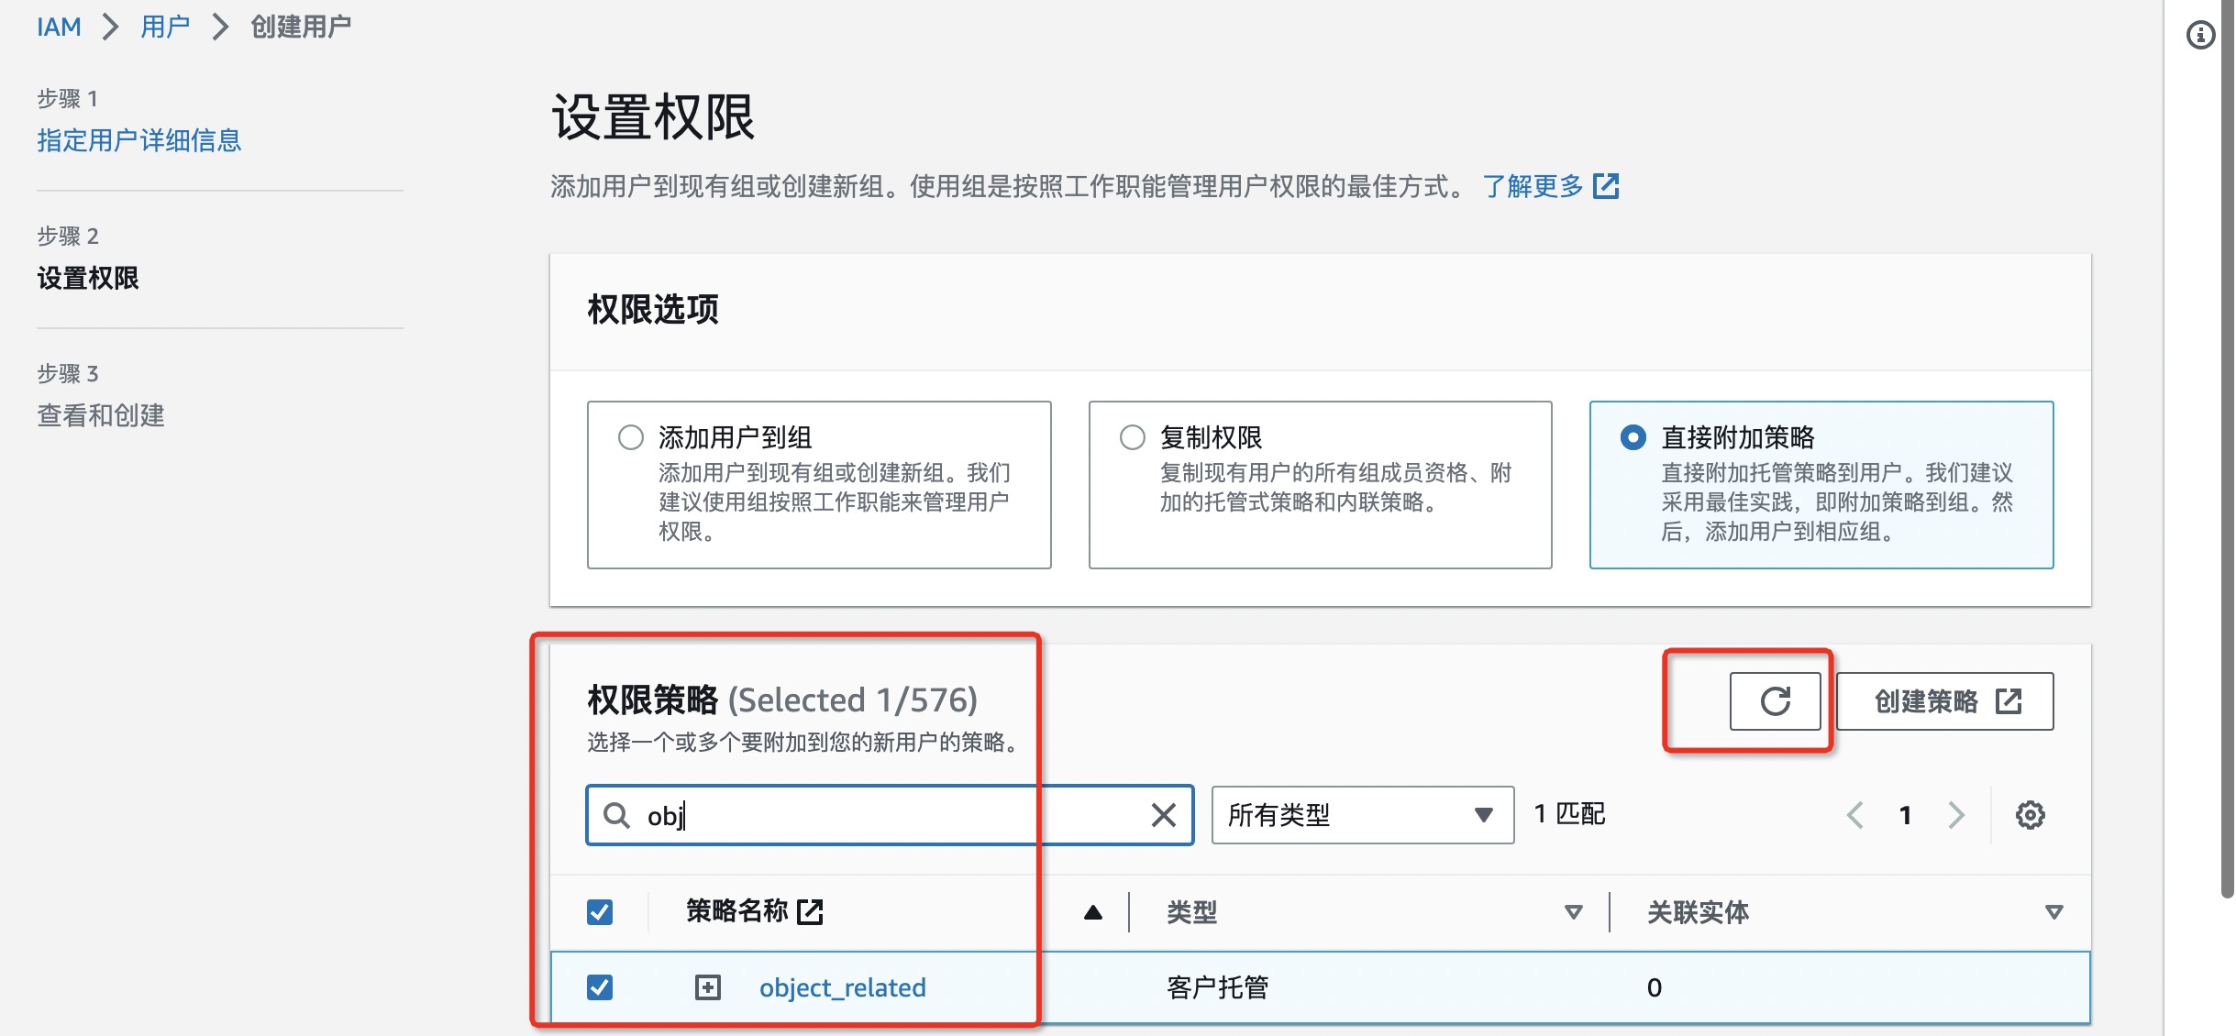
Task: Go to next policies page
Action: click(x=1956, y=815)
